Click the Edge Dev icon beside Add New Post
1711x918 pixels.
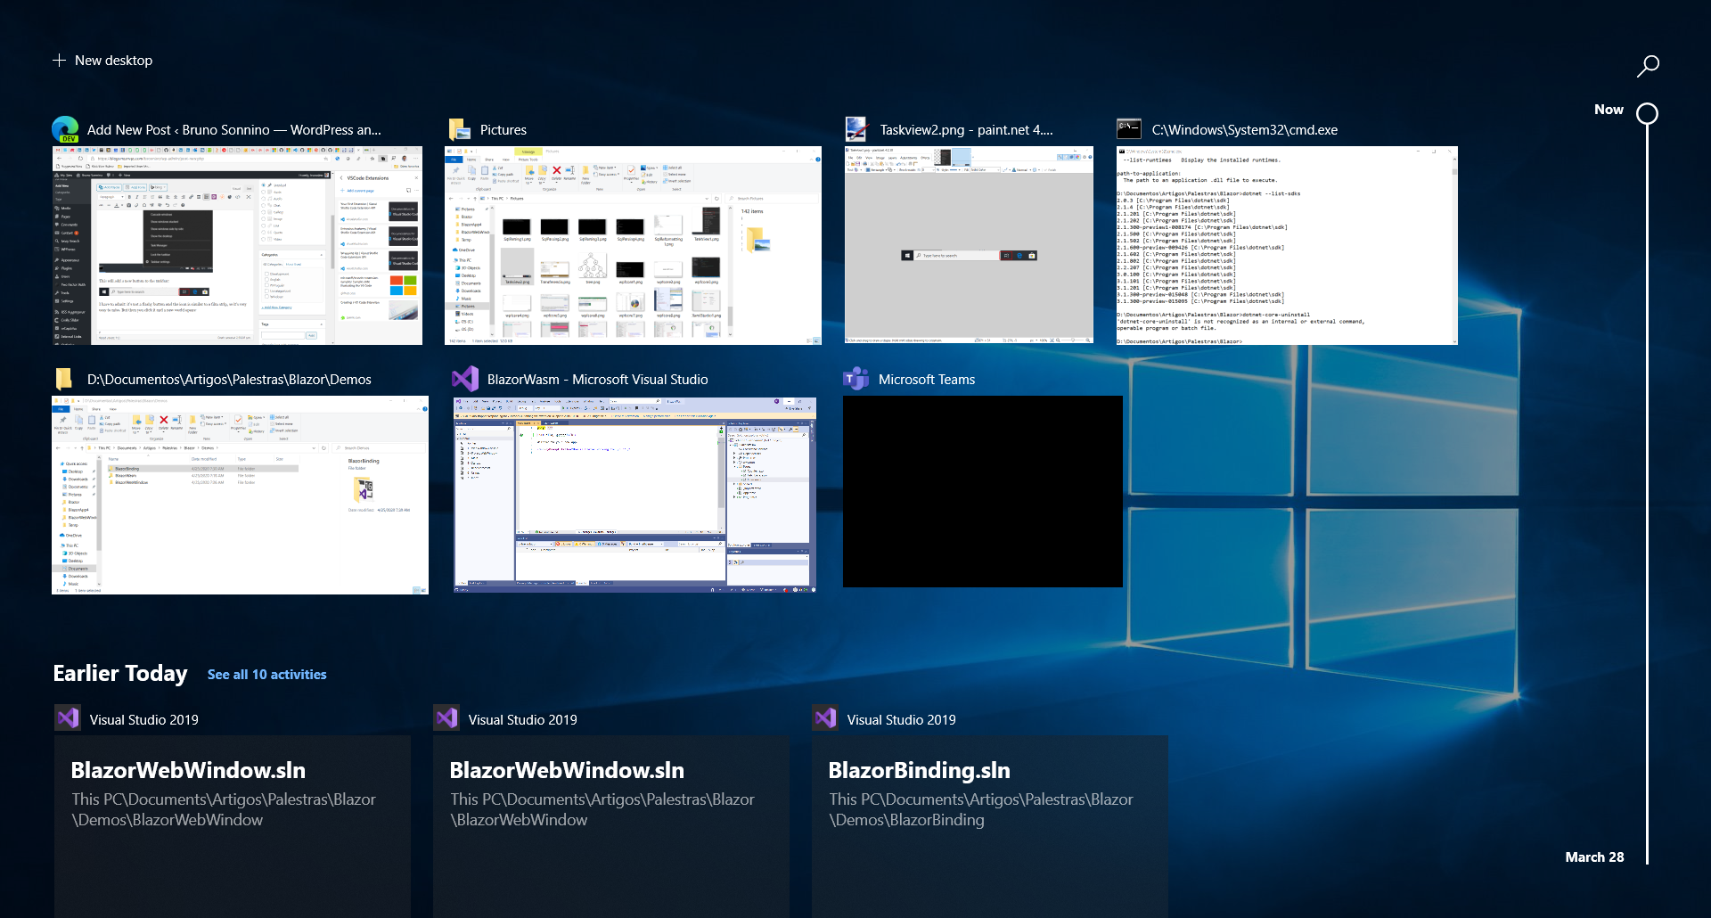(x=65, y=129)
